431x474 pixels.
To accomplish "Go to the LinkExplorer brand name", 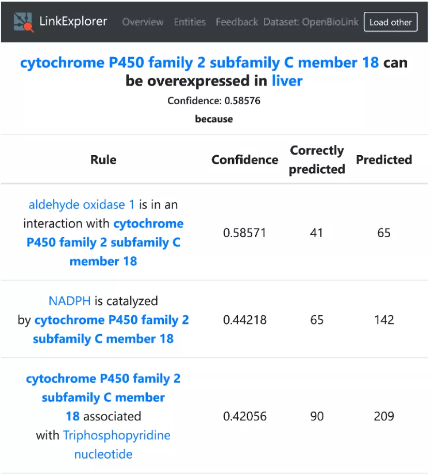I will click(x=73, y=22).
